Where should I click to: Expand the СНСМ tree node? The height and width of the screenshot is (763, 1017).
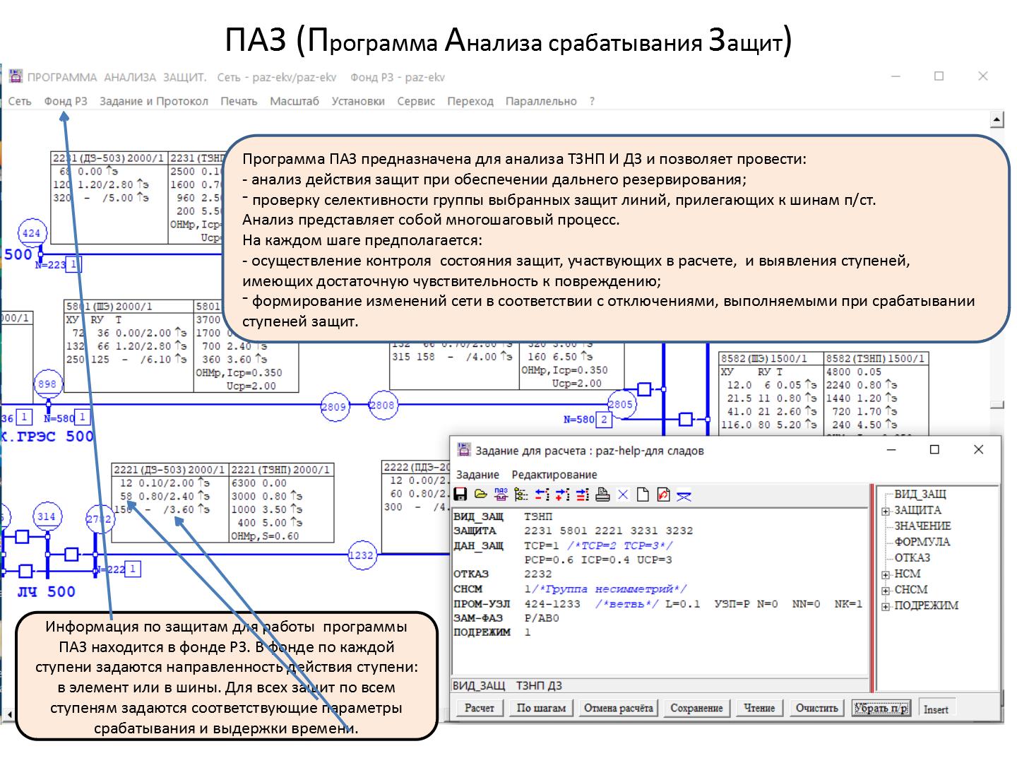pyautogui.click(x=886, y=590)
